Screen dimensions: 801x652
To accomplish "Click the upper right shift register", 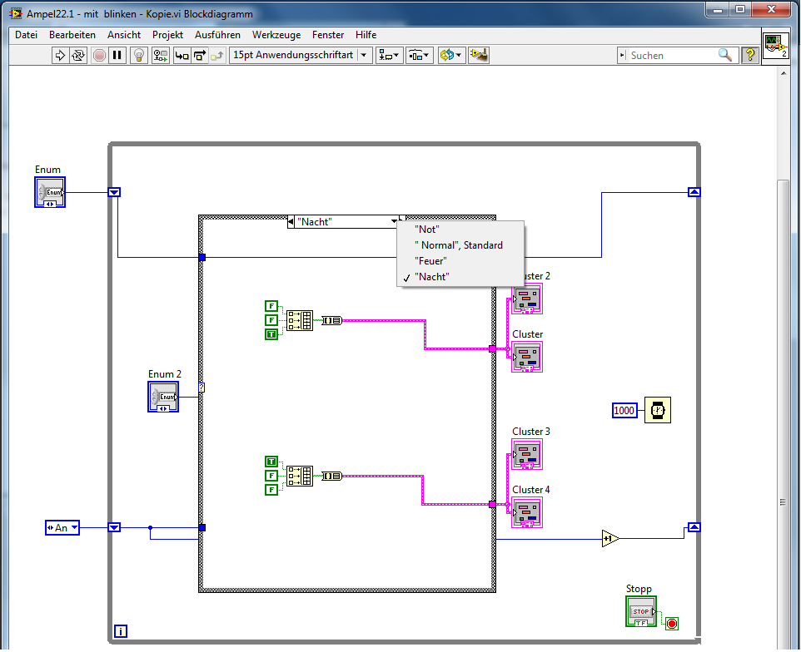I will tap(694, 192).
